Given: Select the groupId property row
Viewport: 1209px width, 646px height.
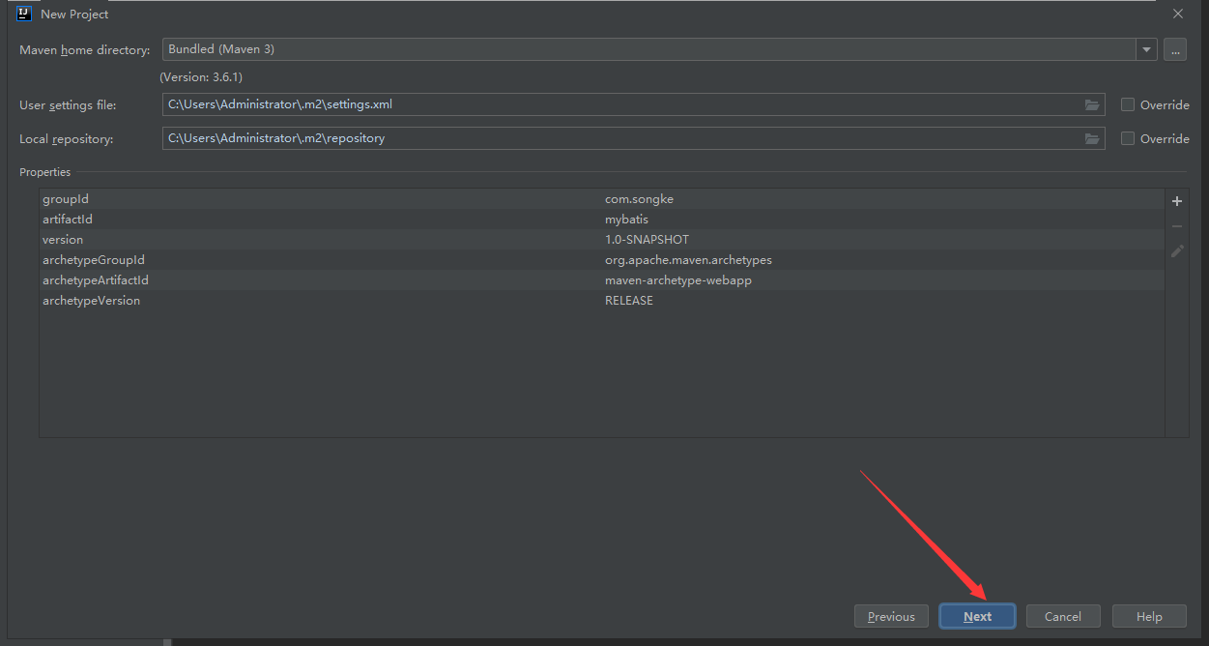Looking at the screenshot, I should point(601,199).
